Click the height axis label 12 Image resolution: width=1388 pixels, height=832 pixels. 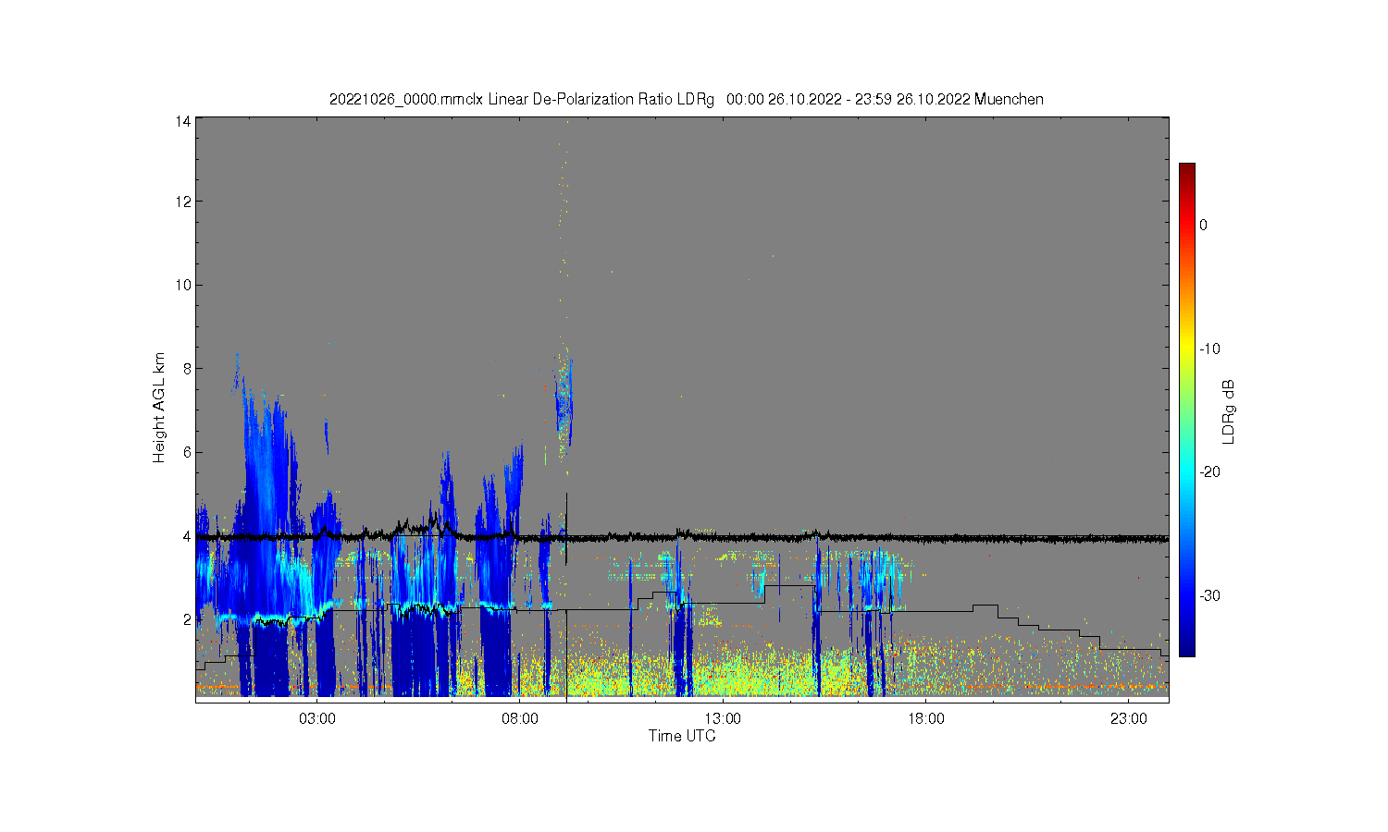(183, 202)
